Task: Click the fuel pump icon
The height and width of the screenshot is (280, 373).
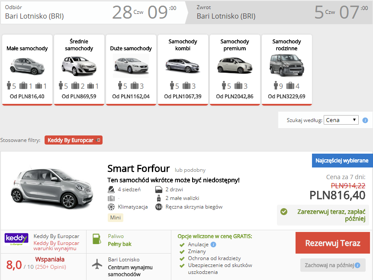Action: (x=96, y=239)
